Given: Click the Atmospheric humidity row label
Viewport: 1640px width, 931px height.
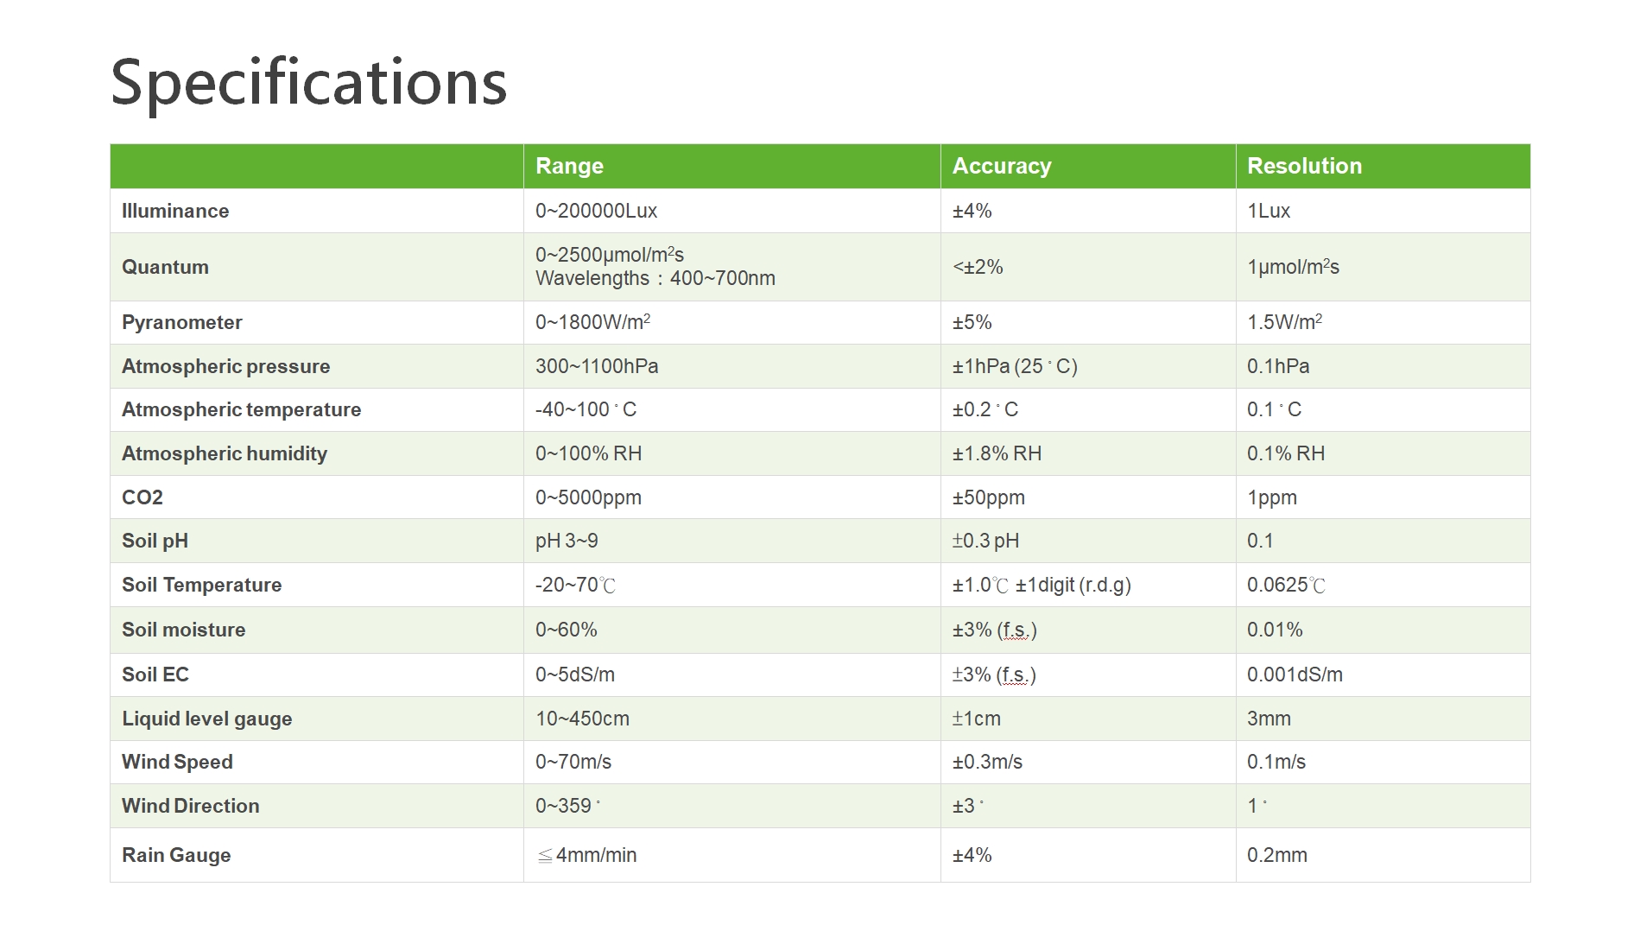Looking at the screenshot, I should click(225, 453).
